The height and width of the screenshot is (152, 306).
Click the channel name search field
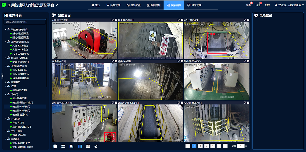(x=25, y=22)
